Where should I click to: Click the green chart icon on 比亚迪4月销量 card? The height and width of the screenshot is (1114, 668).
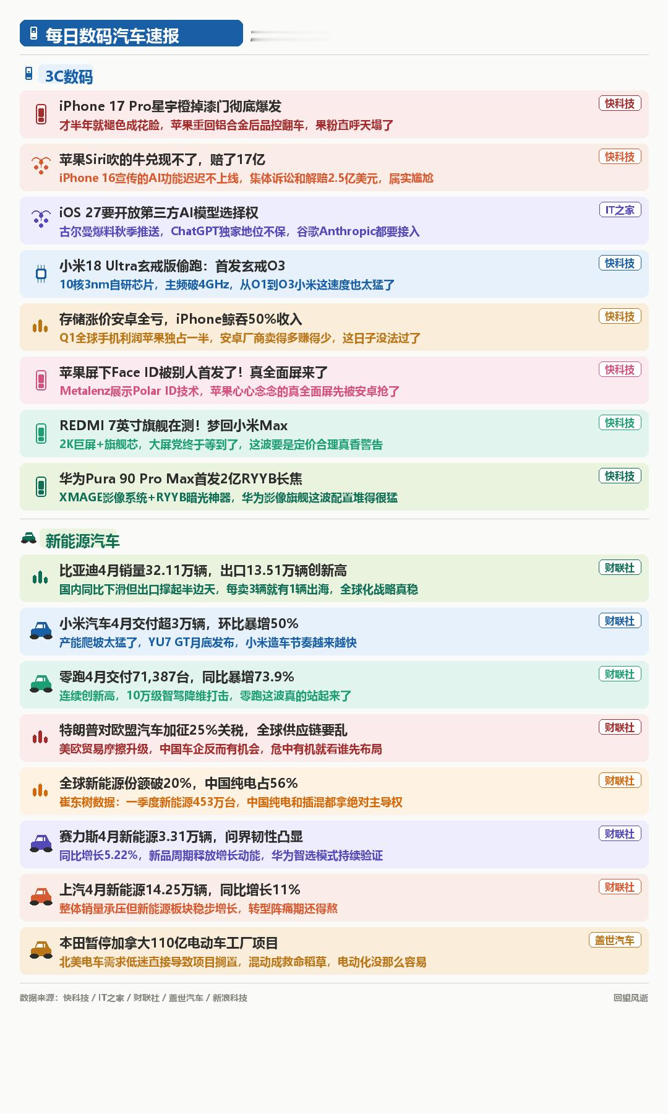(41, 577)
